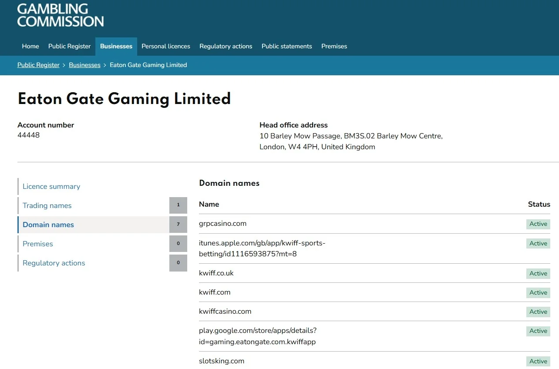Click the Name column header
The width and height of the screenshot is (559, 369).
click(x=209, y=204)
